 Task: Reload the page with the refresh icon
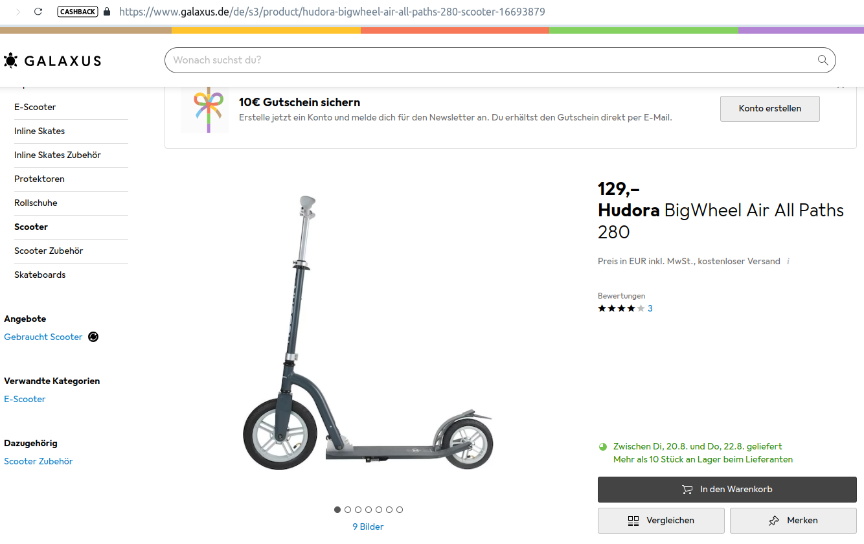tap(38, 12)
